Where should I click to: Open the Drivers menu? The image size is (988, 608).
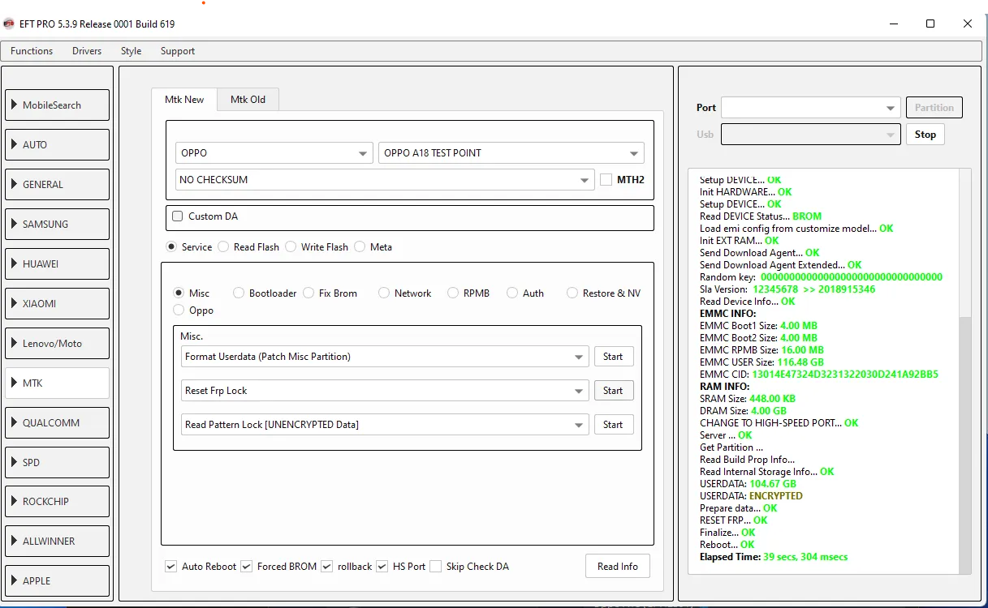click(x=87, y=51)
